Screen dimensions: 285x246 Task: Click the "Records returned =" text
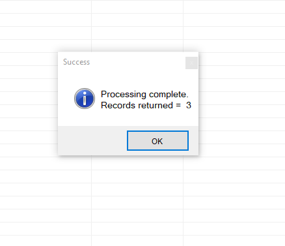(141, 105)
